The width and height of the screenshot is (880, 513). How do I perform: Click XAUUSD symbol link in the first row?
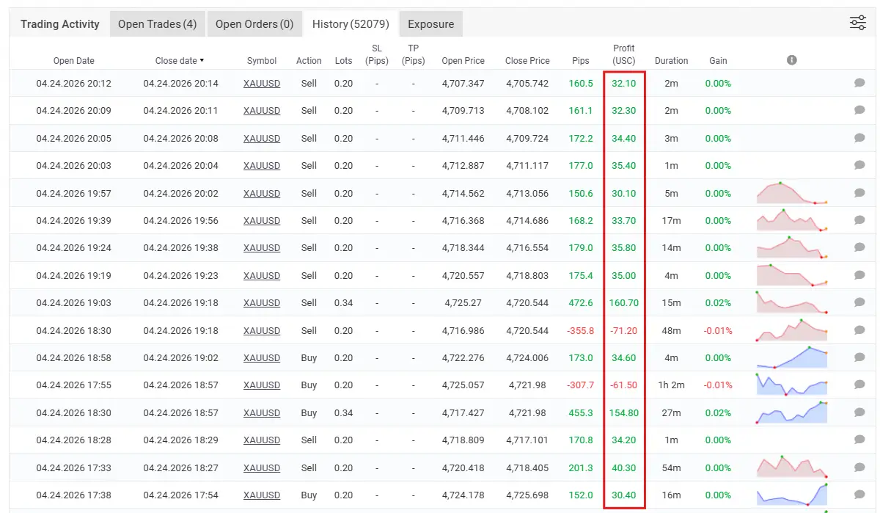pos(262,84)
